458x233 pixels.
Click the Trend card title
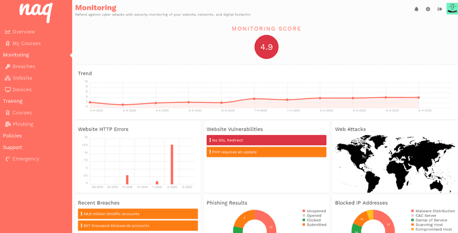click(85, 73)
